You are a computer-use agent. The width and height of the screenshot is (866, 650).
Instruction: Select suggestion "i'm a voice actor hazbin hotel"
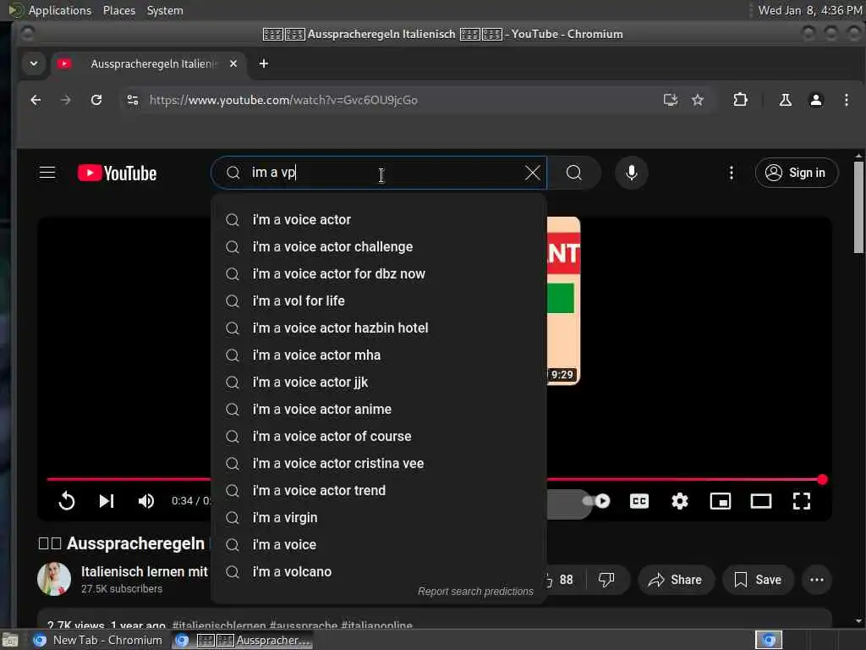tap(379, 328)
